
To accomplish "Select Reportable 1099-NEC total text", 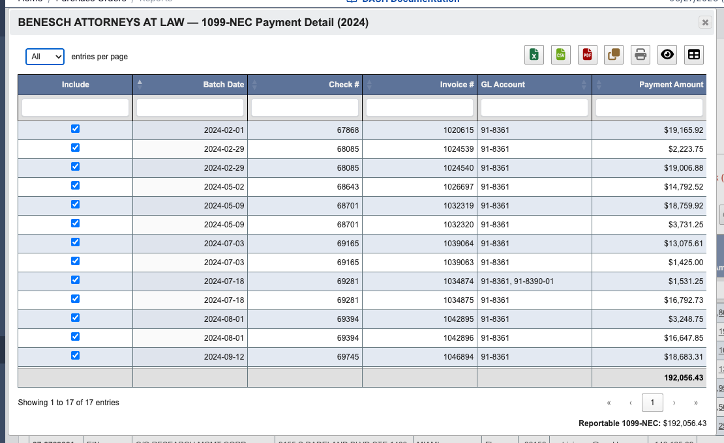I will tap(642, 423).
